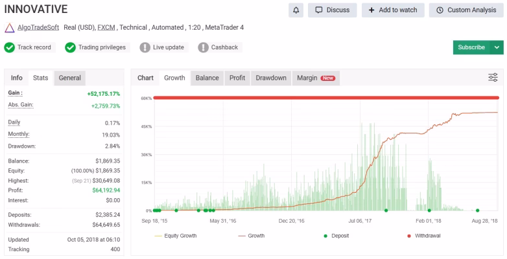Open the FXCM broker link
Screen dimensions: 507x259
pos(106,28)
